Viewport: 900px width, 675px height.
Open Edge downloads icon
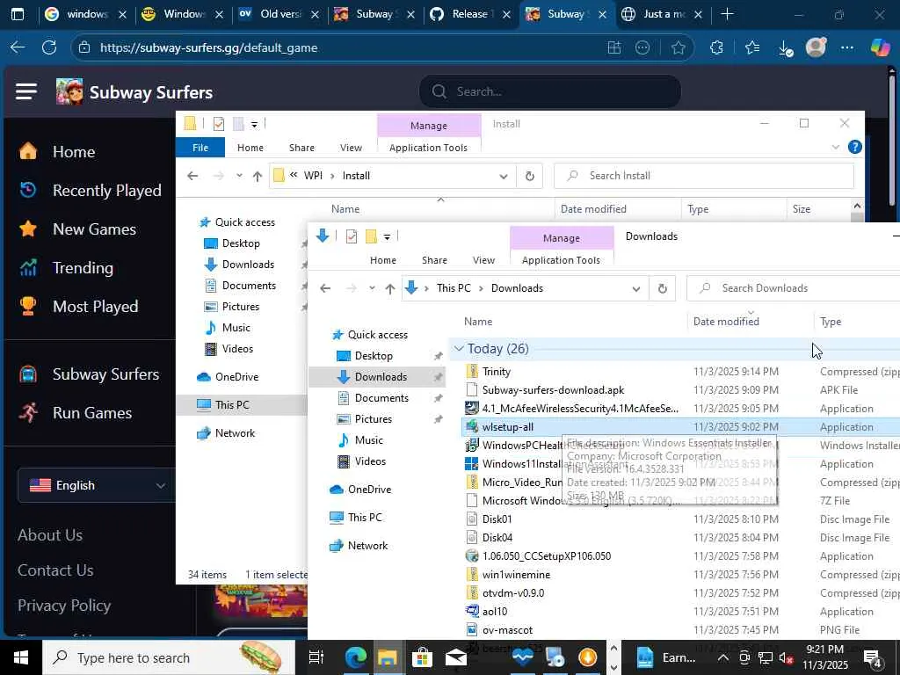click(x=785, y=48)
